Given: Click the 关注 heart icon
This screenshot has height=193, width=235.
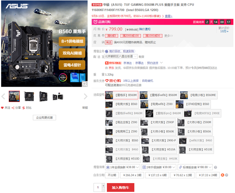Looking at the screenshot, I should [2, 108].
